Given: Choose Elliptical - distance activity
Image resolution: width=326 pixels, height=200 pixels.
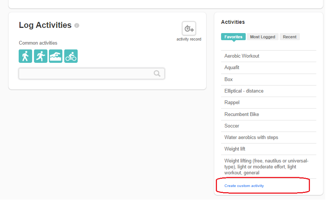Looking at the screenshot, I should point(244,91).
